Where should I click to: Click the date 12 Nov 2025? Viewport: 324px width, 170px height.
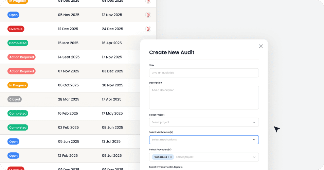112,15
